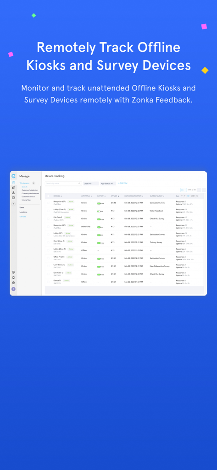The width and height of the screenshot is (217, 470).
Task: Select the Internal Use workspace
Action: click(x=26, y=200)
